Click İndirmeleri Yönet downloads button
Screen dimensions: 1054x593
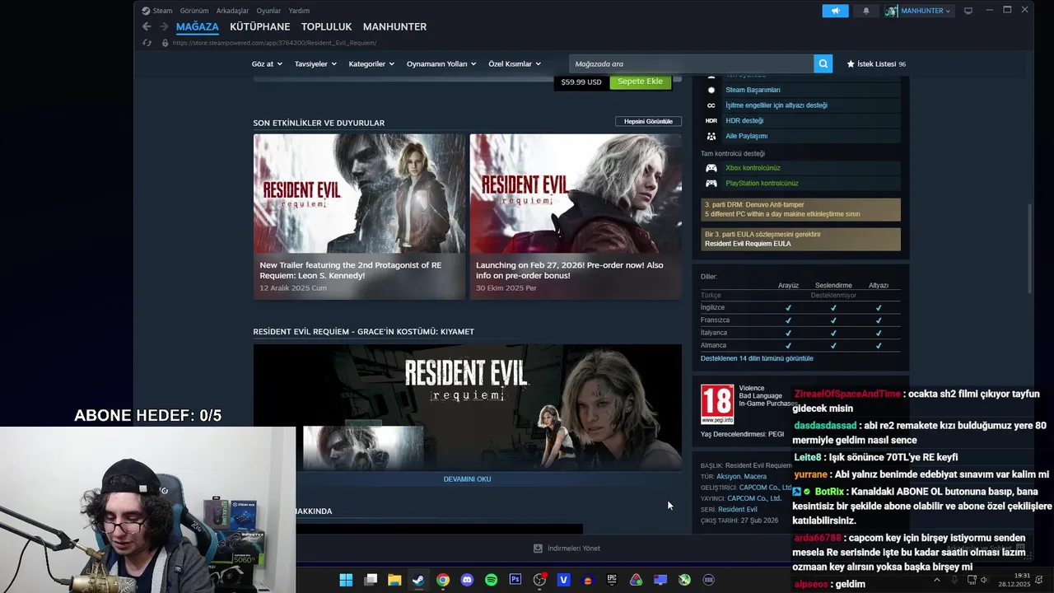click(567, 549)
